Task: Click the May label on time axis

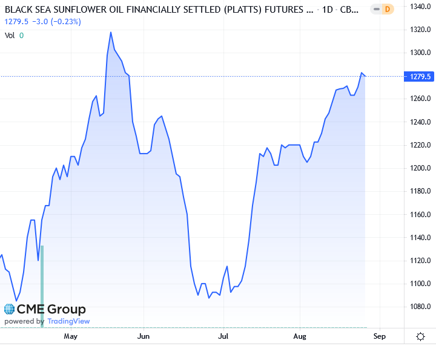Action: (71, 336)
